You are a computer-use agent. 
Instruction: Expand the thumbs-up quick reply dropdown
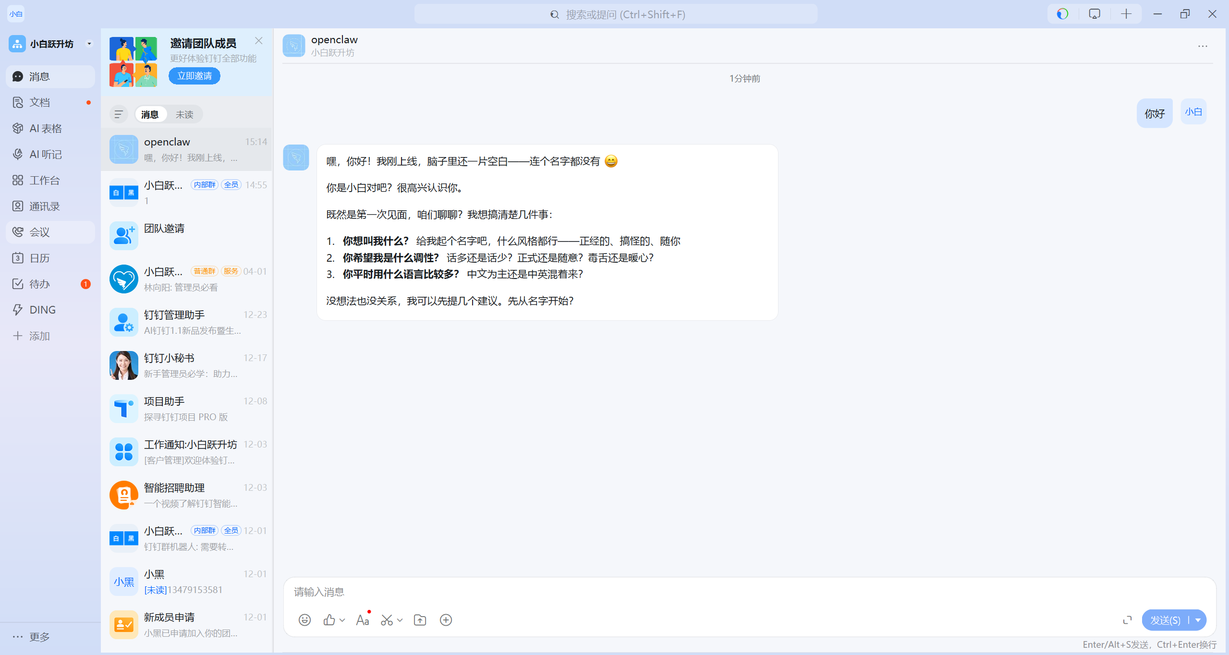342,620
